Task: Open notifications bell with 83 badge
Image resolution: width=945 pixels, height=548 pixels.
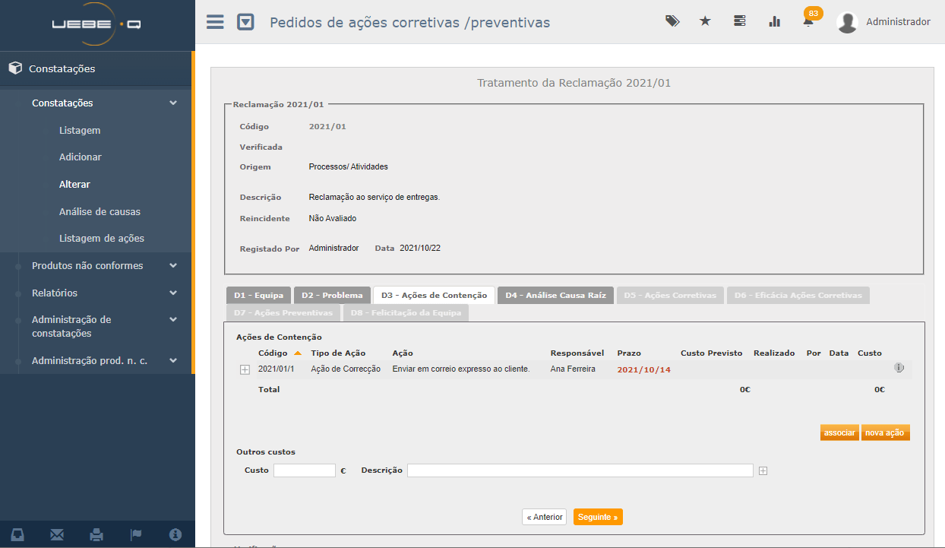Action: click(x=808, y=22)
